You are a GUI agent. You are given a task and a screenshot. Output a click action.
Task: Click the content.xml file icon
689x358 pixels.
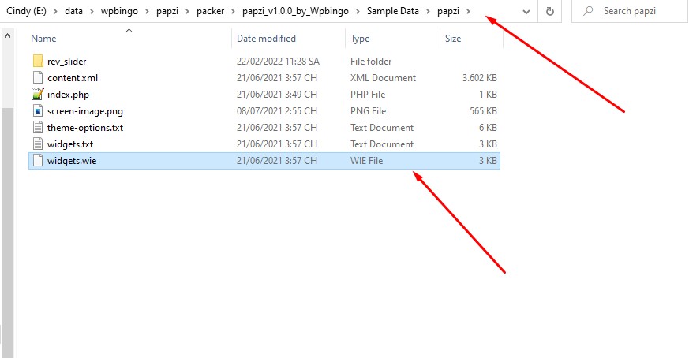click(x=38, y=78)
